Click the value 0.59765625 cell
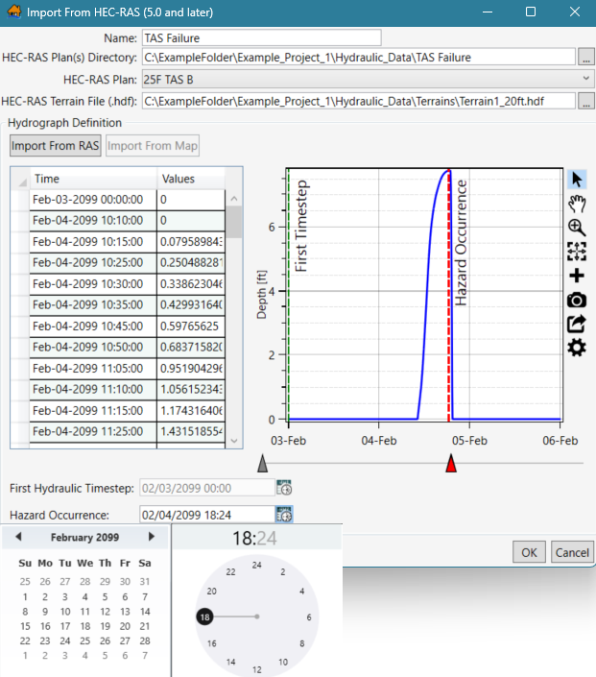Image resolution: width=596 pixels, height=677 pixels. click(x=191, y=326)
